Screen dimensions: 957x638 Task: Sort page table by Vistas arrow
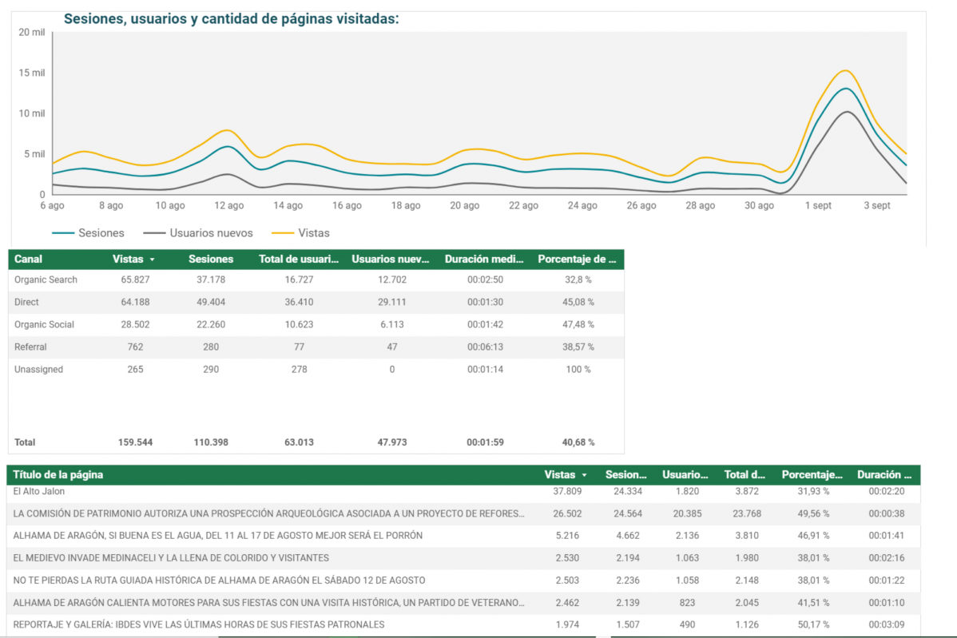584,475
